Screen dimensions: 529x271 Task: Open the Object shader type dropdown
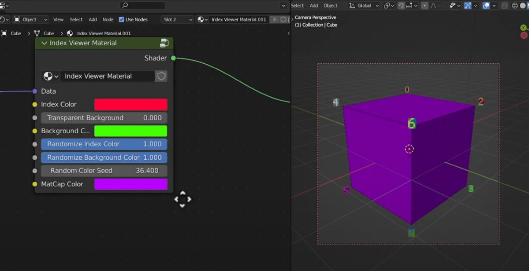point(30,20)
